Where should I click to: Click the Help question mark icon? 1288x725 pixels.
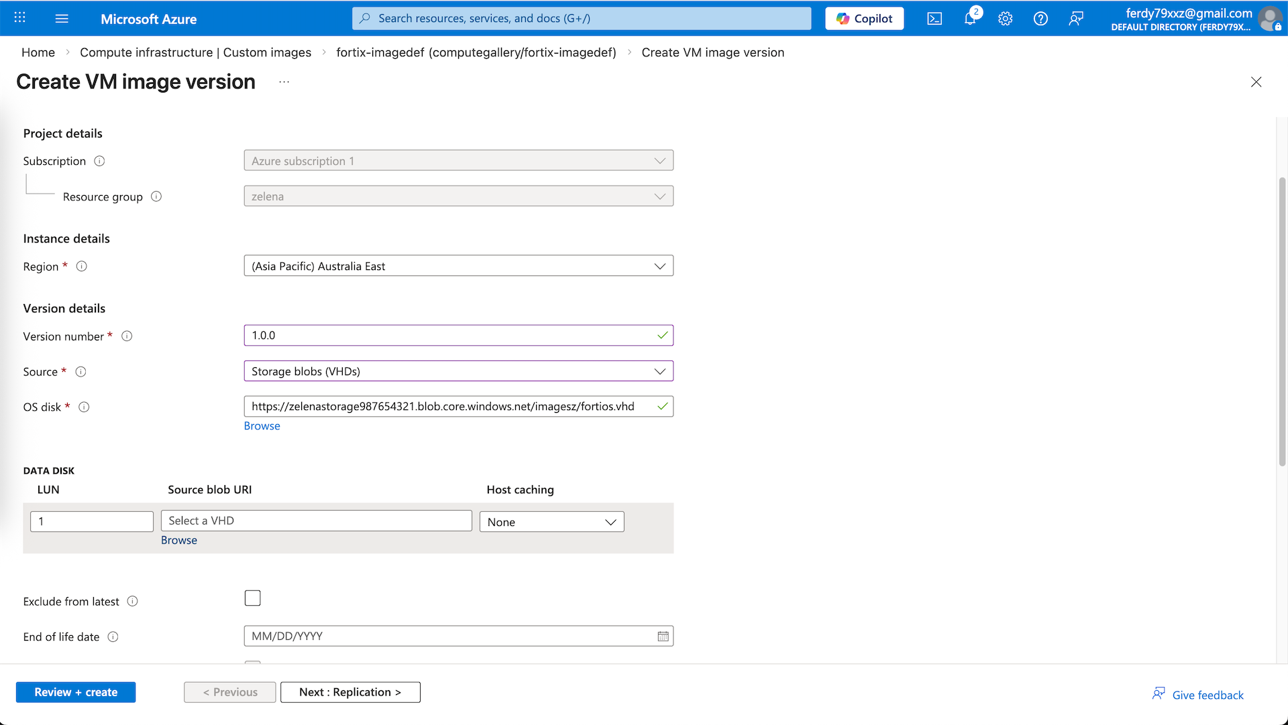click(x=1040, y=19)
